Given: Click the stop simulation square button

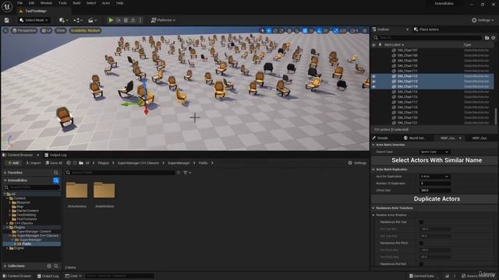Looking at the screenshot, I should click(126, 20).
